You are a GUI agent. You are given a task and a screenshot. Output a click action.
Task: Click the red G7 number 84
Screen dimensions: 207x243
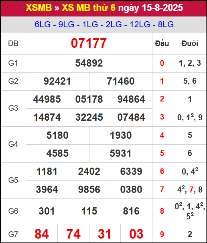click(42, 234)
